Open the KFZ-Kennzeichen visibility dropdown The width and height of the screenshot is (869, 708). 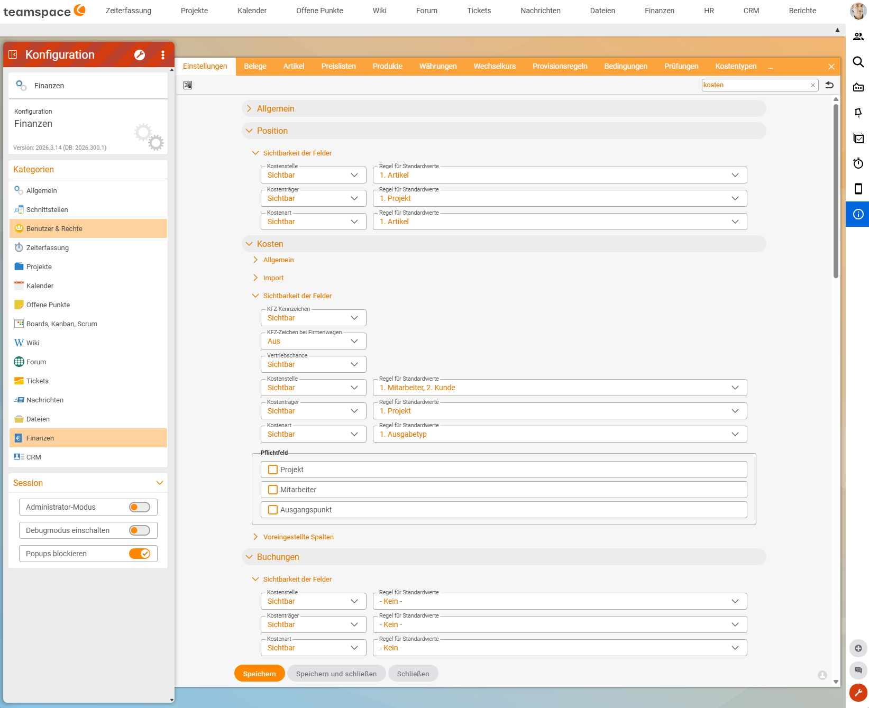[313, 318]
